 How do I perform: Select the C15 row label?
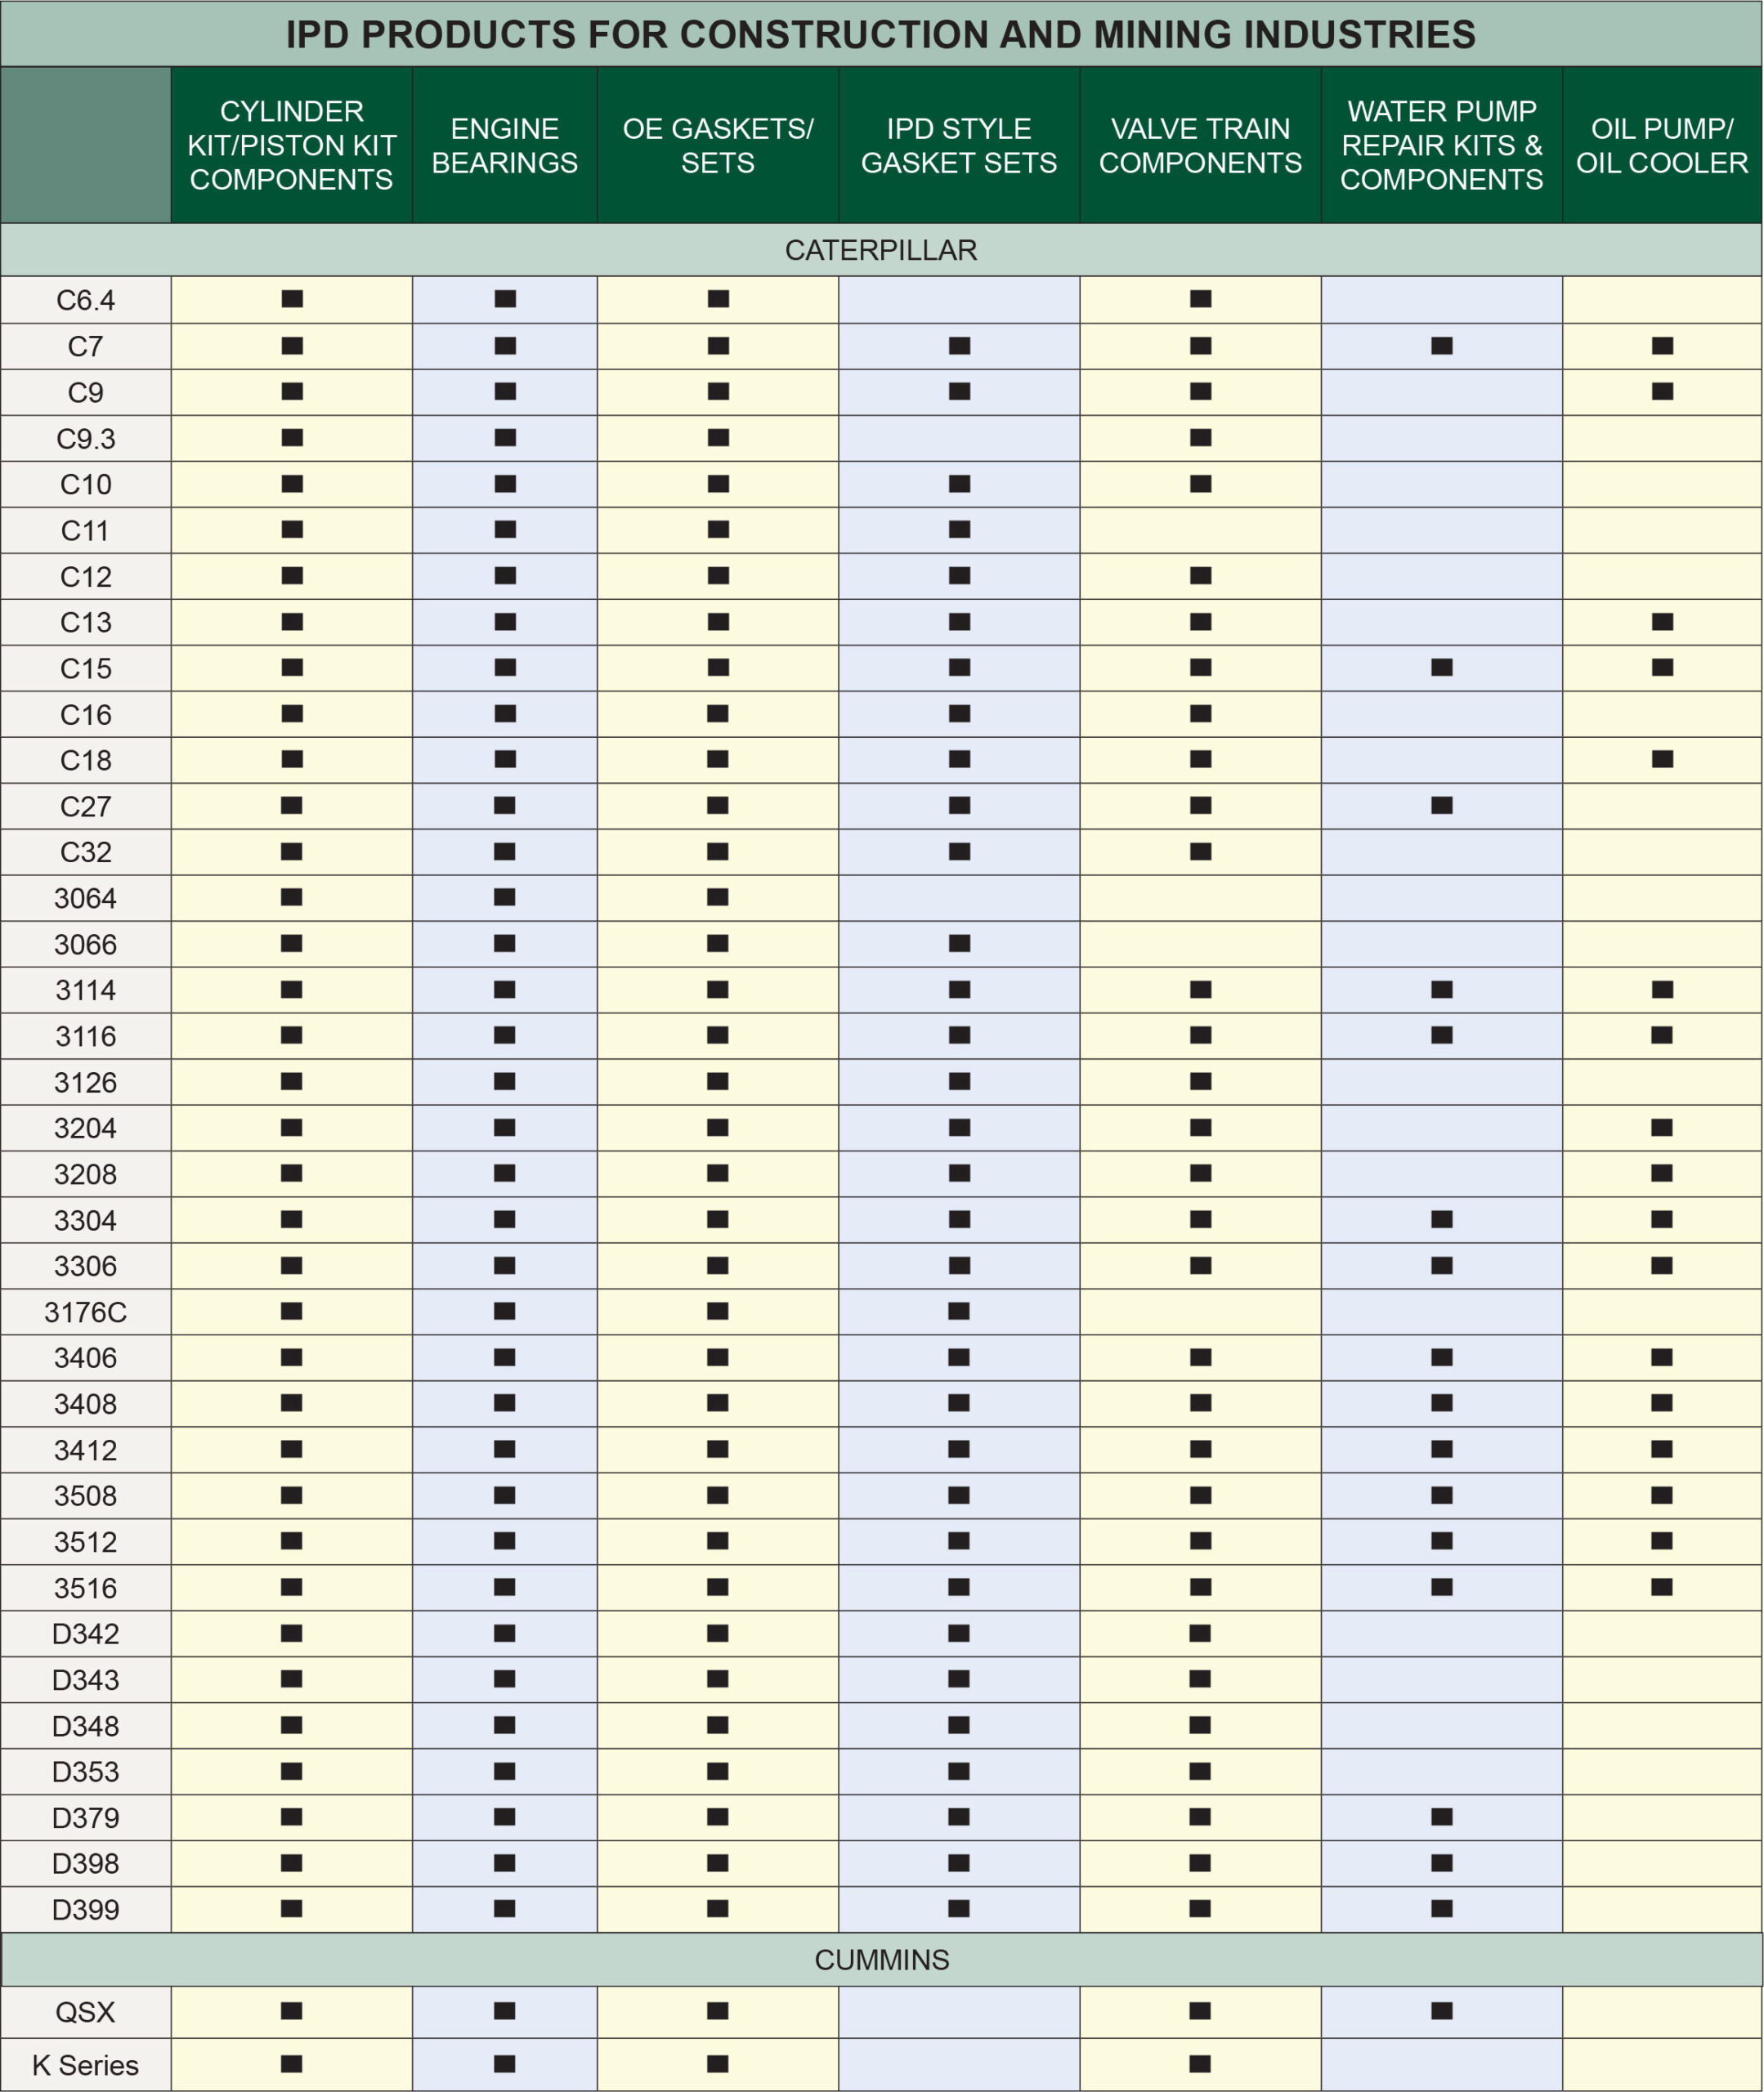pyautogui.click(x=86, y=668)
